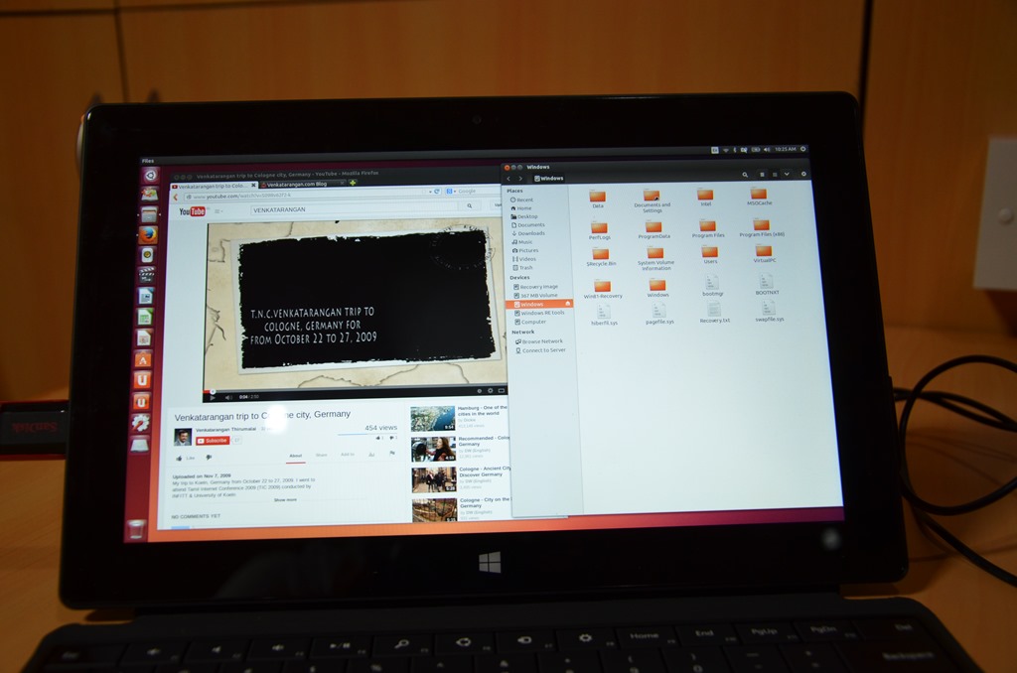Expand the YouTube guide menu next to logo
This screenshot has height=673, width=1017.
click(218, 211)
